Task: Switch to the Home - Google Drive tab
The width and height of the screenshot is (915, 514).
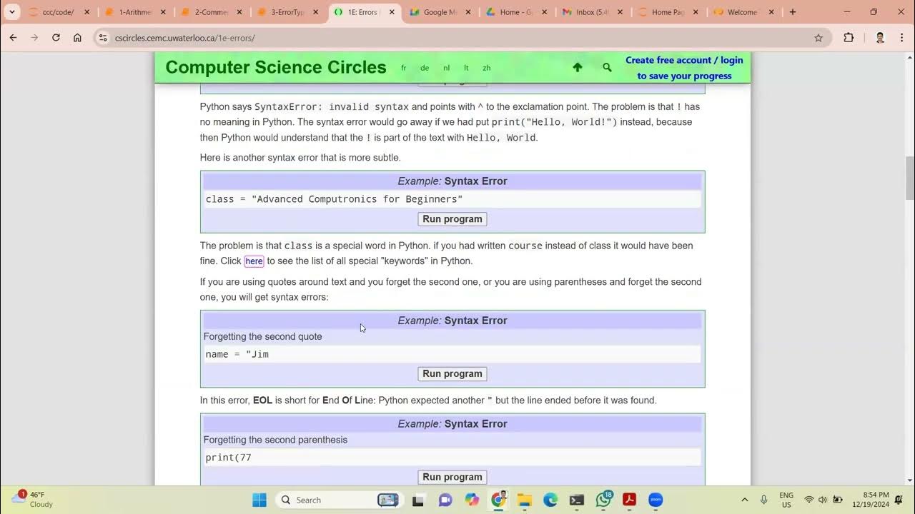Action: click(x=516, y=12)
